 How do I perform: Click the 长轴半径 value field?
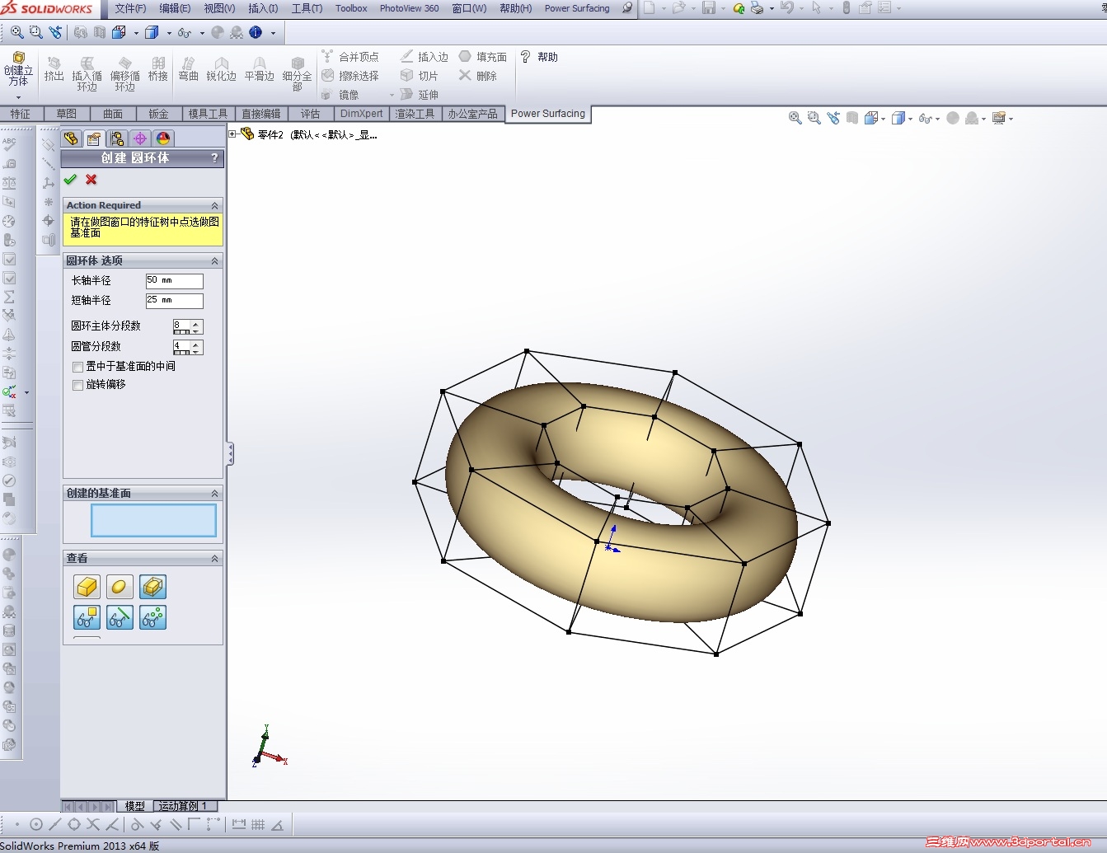click(x=174, y=281)
